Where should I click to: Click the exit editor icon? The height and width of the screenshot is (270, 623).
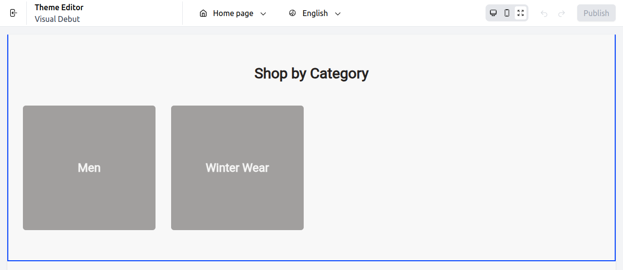(x=13, y=13)
